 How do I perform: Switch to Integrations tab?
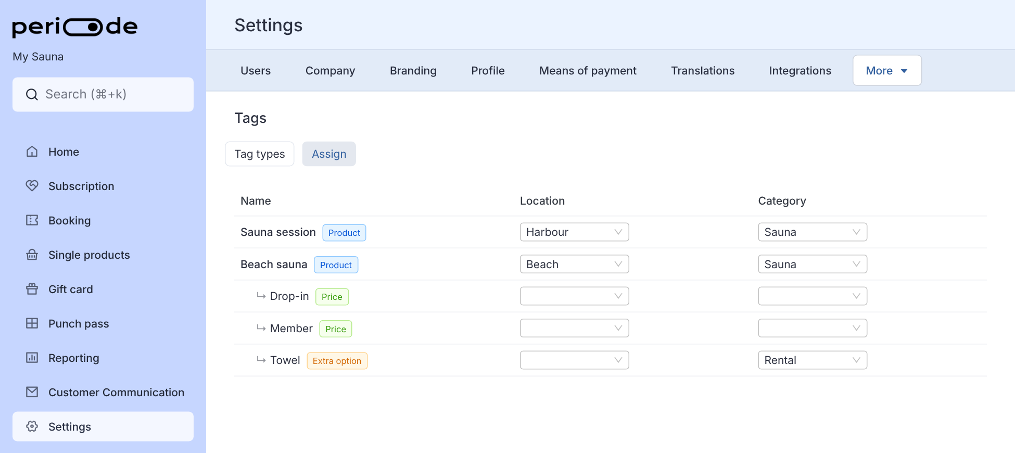coord(800,71)
